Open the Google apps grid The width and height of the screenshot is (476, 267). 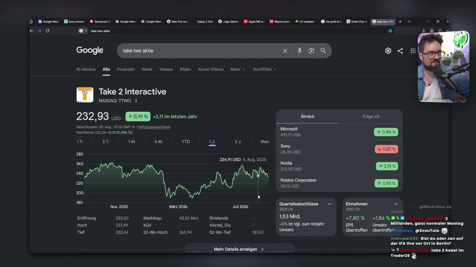[413, 51]
